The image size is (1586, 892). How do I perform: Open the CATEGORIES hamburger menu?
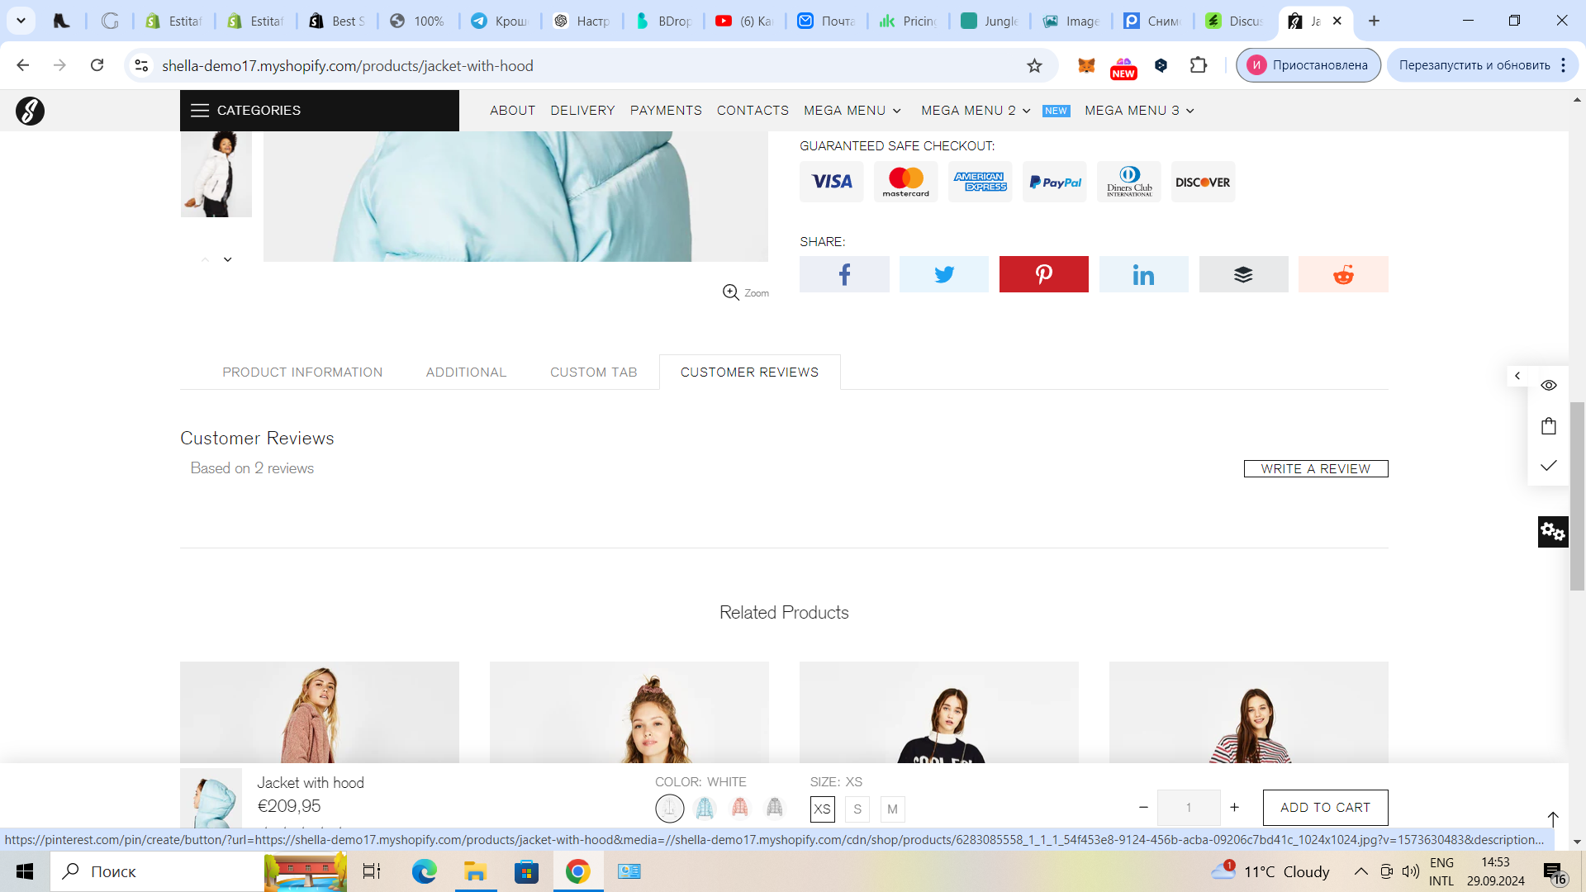(x=319, y=111)
